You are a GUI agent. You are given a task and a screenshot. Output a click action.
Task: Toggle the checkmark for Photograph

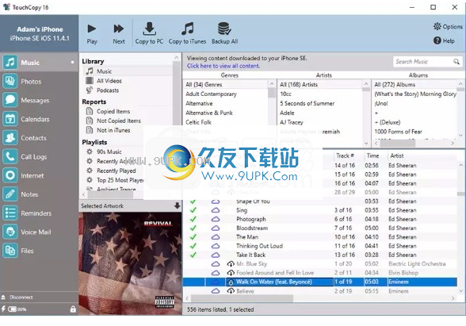point(193,219)
